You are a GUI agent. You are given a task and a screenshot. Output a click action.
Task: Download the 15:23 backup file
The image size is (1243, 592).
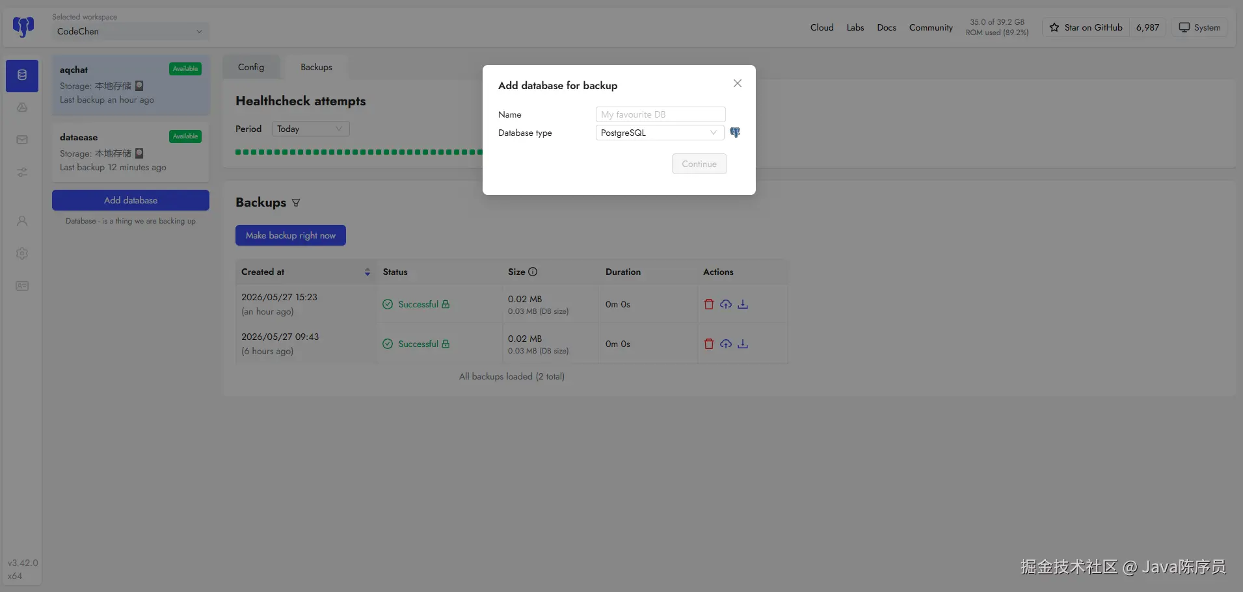click(x=743, y=304)
